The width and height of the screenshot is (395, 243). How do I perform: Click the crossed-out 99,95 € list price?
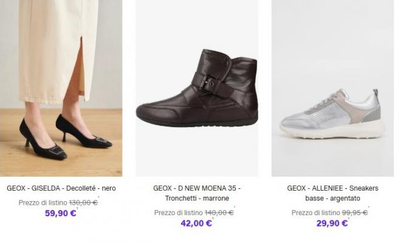(x=355, y=213)
